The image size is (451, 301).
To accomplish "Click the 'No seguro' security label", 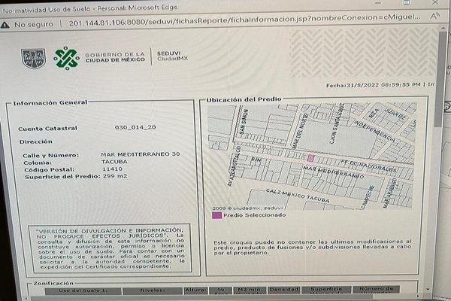I will [32, 25].
